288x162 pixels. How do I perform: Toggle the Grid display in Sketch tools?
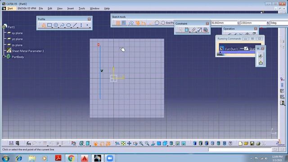[118, 23]
